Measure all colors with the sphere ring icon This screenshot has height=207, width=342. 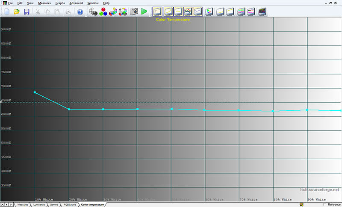pos(123,11)
